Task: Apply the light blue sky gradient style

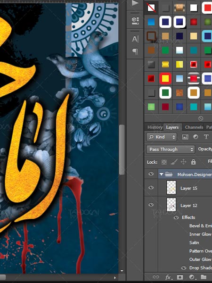Action: tap(179, 79)
